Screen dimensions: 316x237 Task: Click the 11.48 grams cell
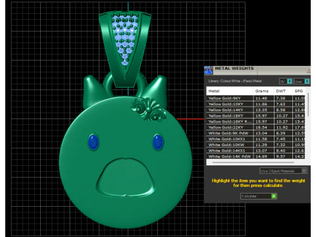click(263, 98)
